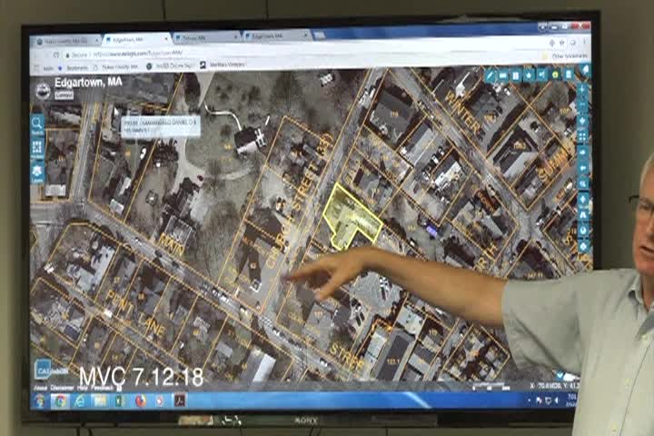654x436 pixels.
Task: Open Adobe Acrobat from the taskbar
Action: [180, 401]
